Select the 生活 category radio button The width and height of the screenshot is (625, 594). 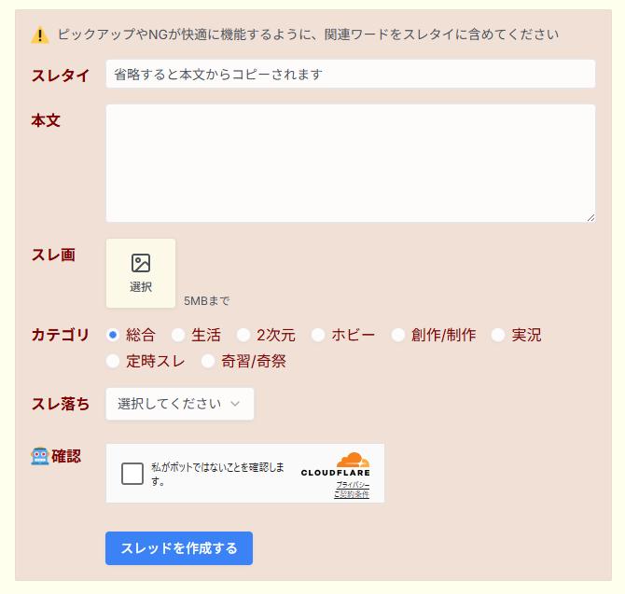point(178,335)
